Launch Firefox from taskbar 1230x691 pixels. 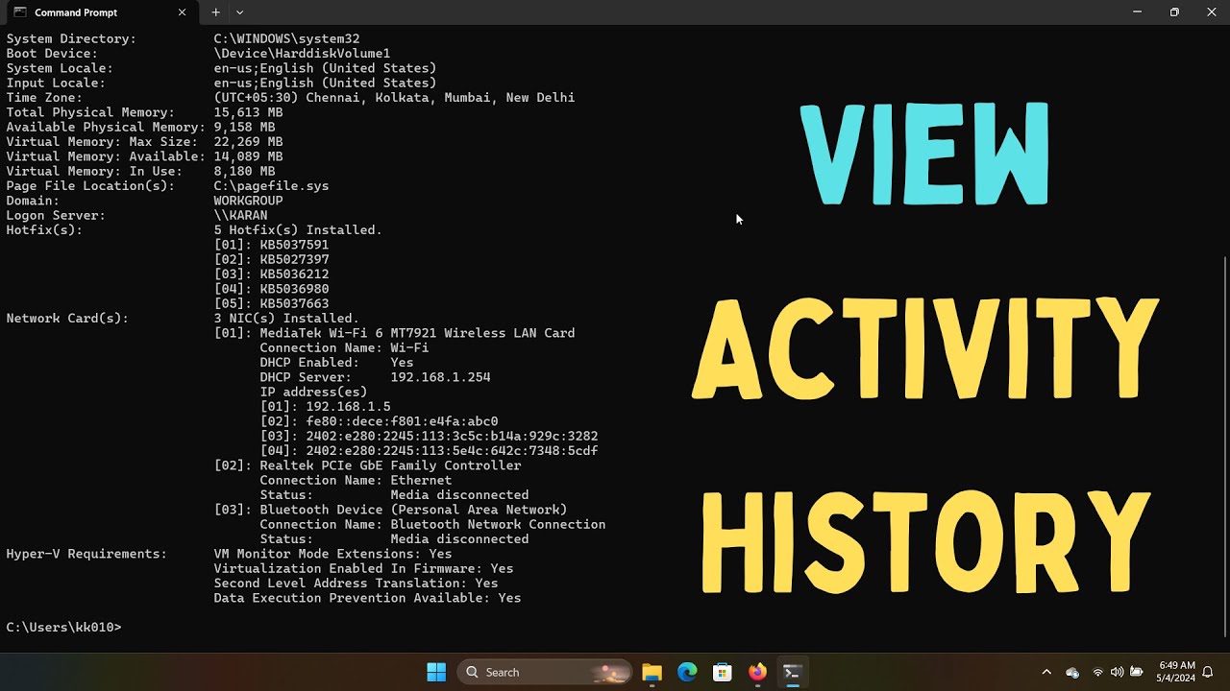coord(757,672)
